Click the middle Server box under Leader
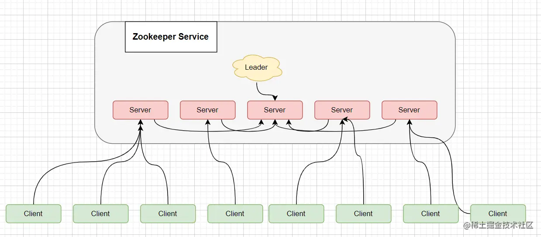This screenshot has height=237, width=541. tap(275, 110)
